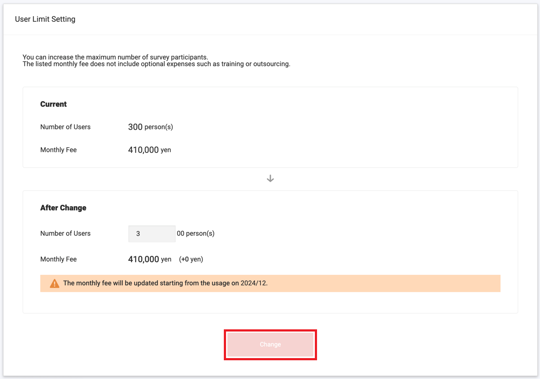
Task: Click the down arrow indicator above After Change
Action: coord(270,178)
